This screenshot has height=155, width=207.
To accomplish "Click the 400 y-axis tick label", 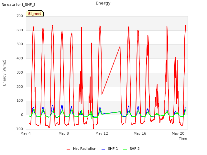I will tap(20, 58).
